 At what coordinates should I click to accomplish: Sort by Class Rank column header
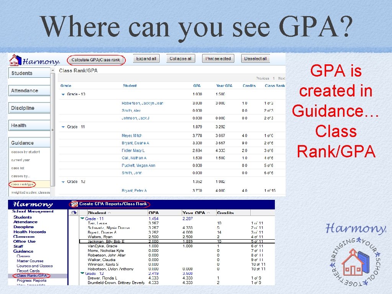[x=275, y=85]
